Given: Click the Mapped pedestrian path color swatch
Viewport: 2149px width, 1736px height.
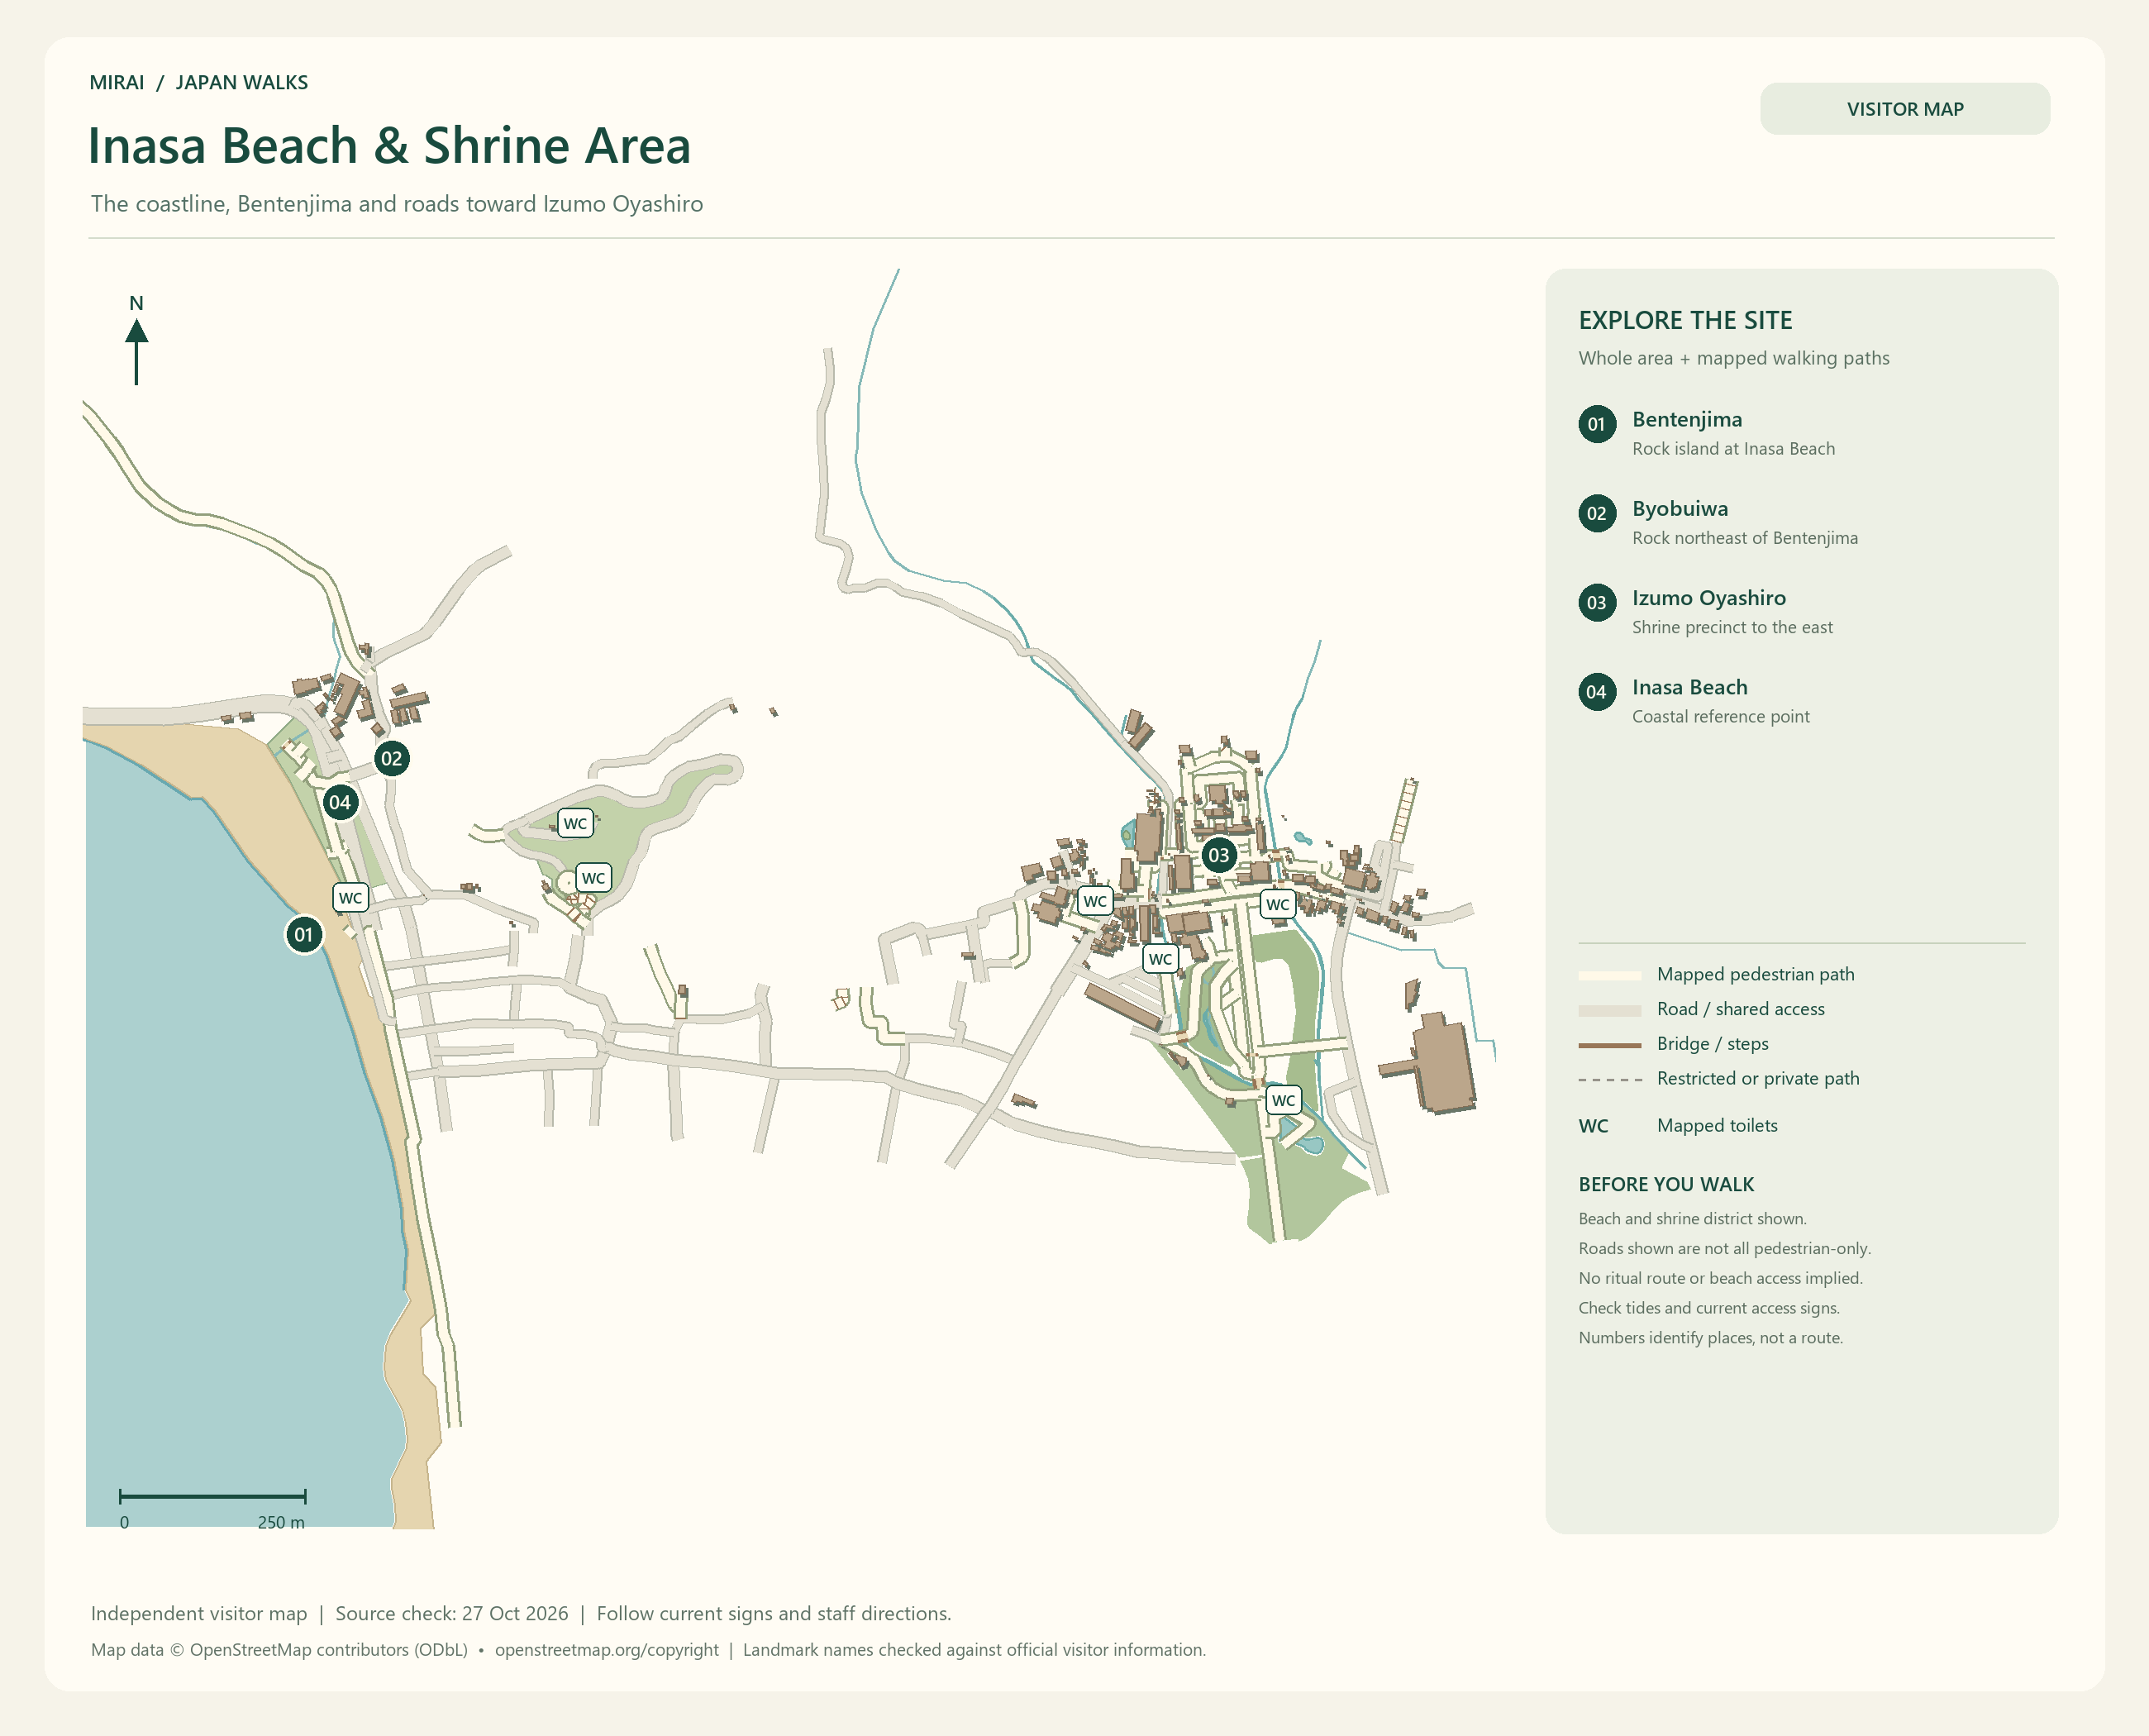Looking at the screenshot, I should tap(1609, 975).
